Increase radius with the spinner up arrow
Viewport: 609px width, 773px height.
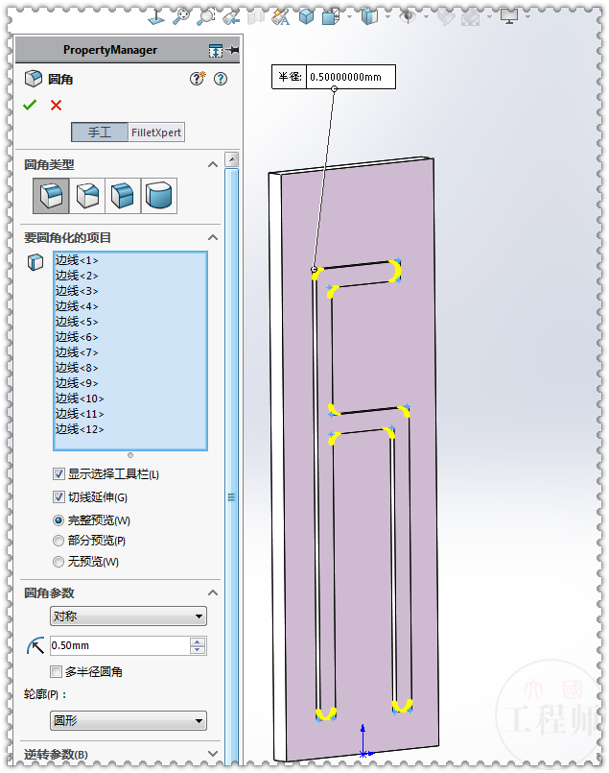tap(198, 641)
